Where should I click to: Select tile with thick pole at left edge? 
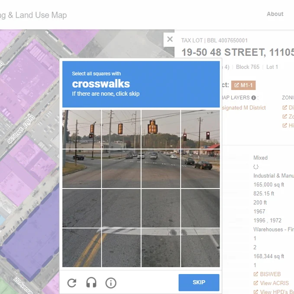click(x=82, y=129)
